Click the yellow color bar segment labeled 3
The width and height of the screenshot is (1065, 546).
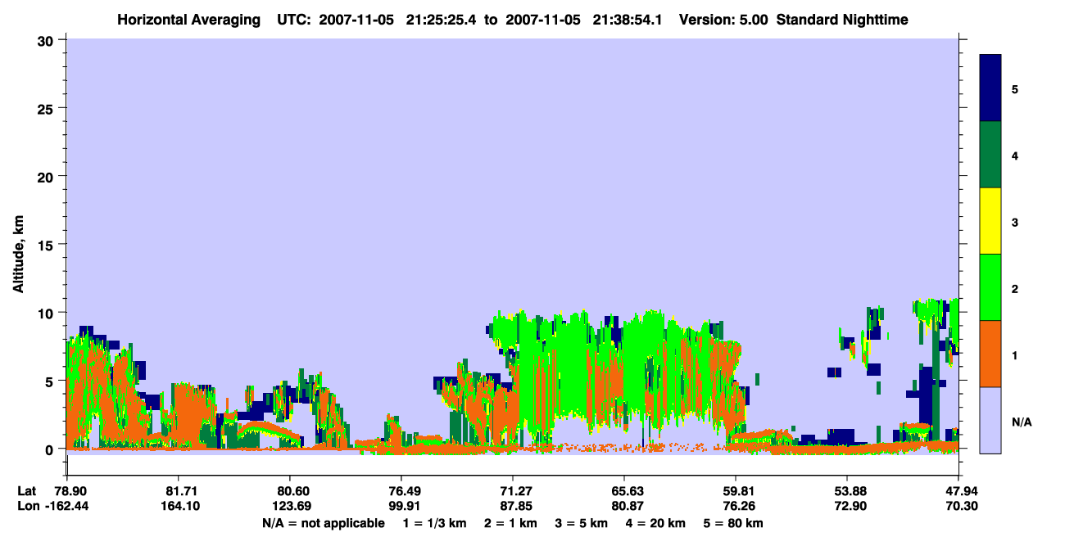(x=990, y=221)
